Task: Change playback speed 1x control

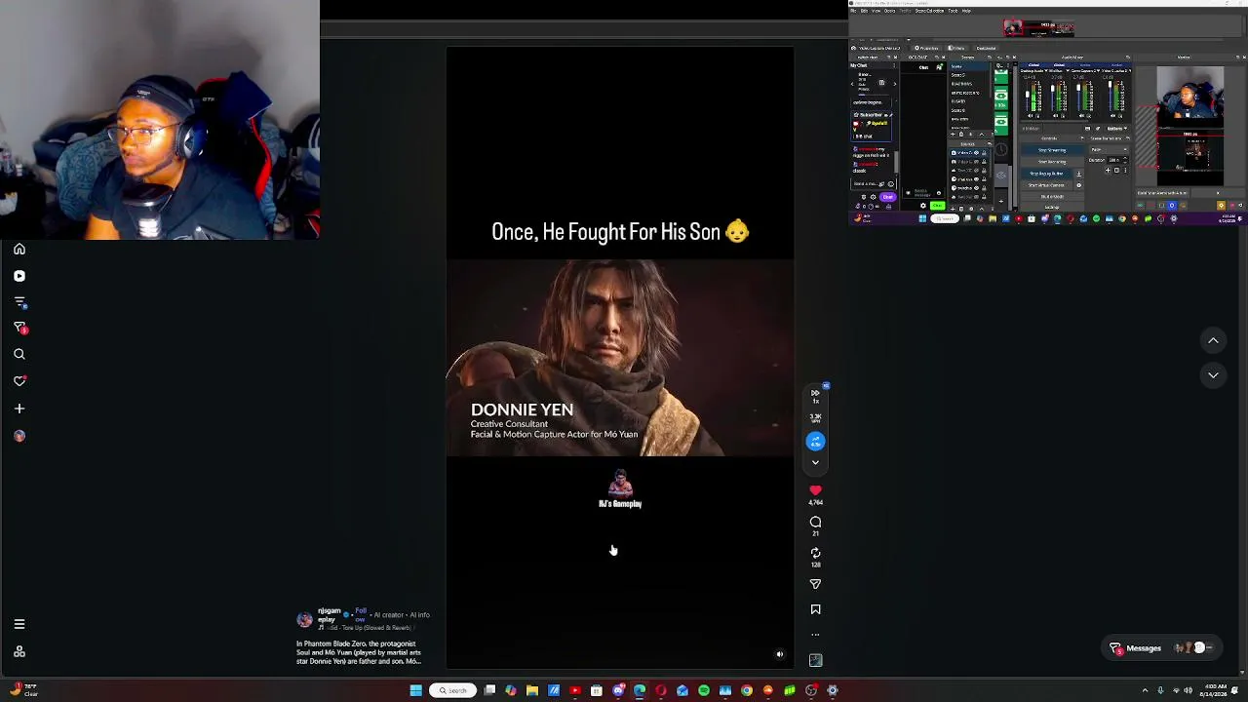Action: tap(815, 396)
